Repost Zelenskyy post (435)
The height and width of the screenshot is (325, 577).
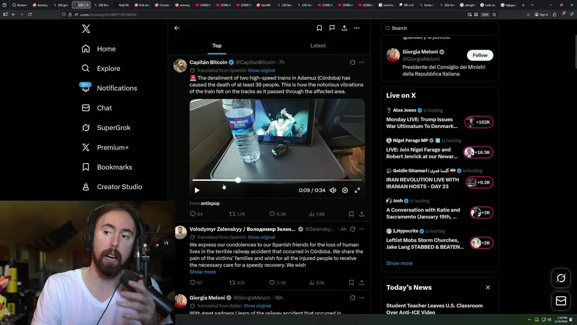click(237, 283)
